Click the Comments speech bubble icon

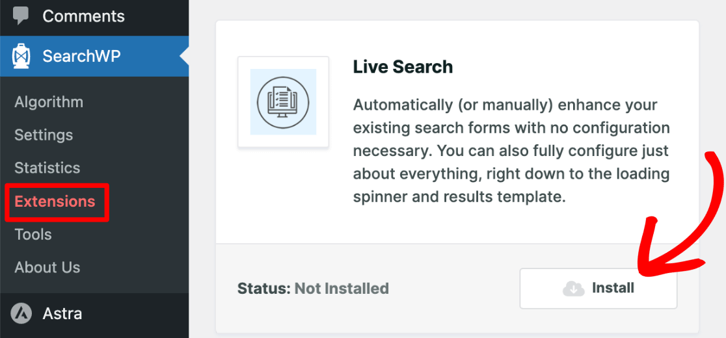tap(21, 16)
